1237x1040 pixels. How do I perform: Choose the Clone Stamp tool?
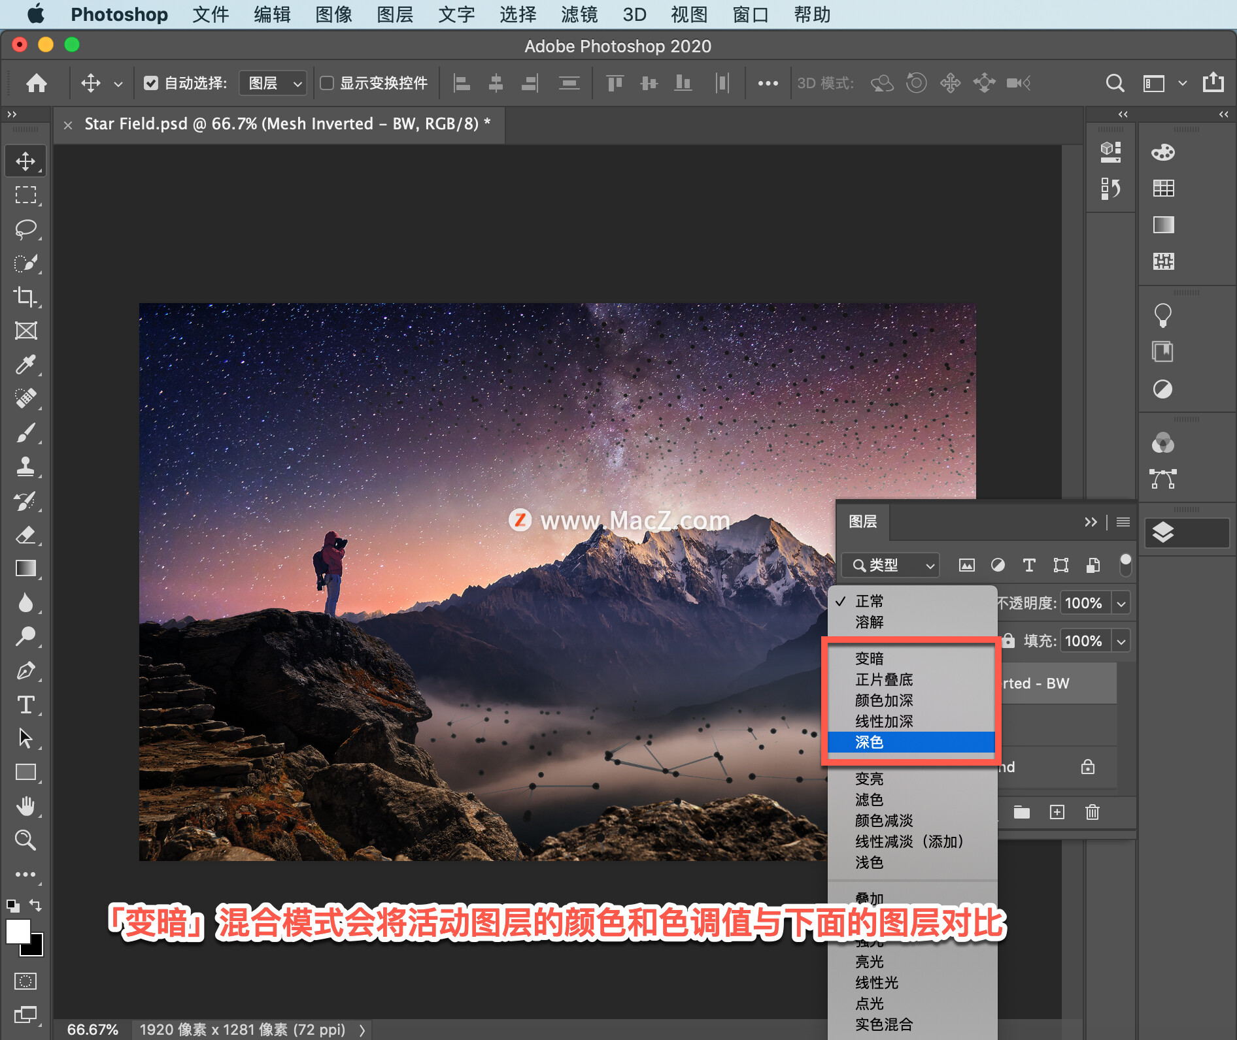click(x=25, y=466)
